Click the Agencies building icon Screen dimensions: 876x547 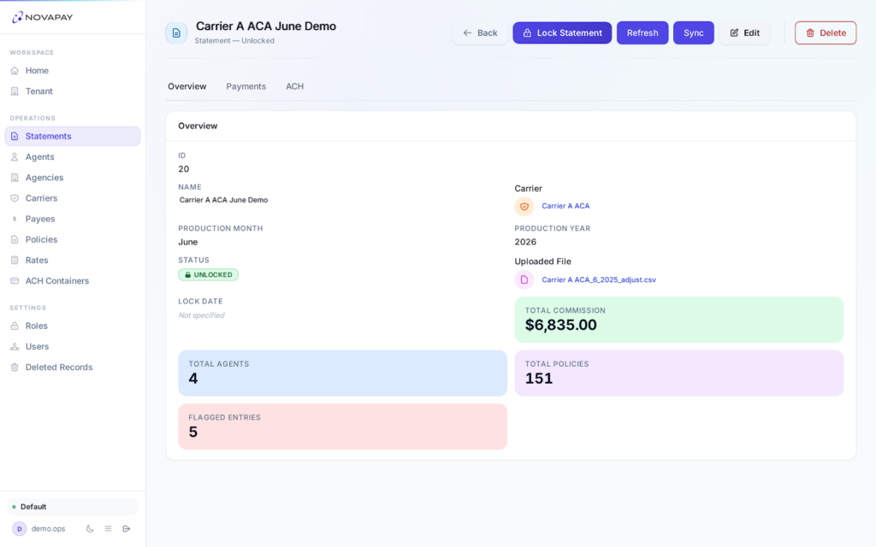[x=15, y=178]
